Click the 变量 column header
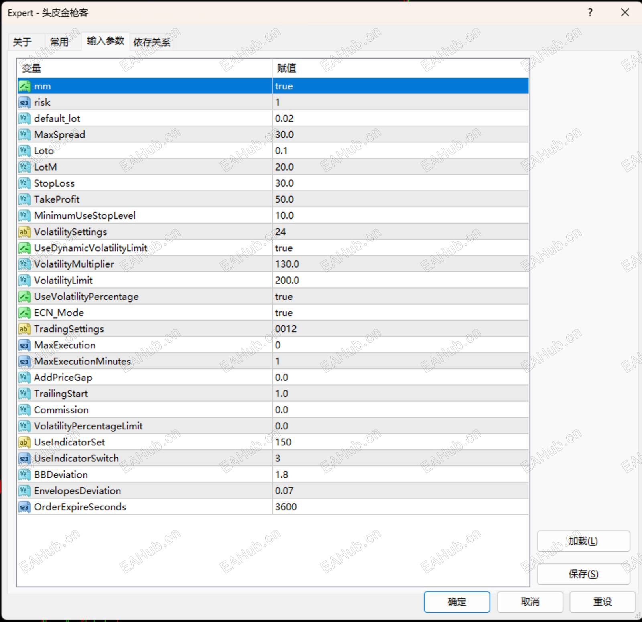The width and height of the screenshot is (642, 622). coord(145,68)
